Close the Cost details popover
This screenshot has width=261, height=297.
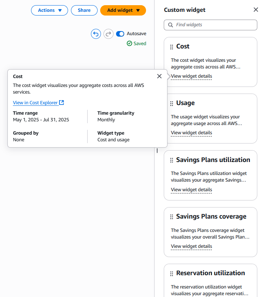pos(159,76)
